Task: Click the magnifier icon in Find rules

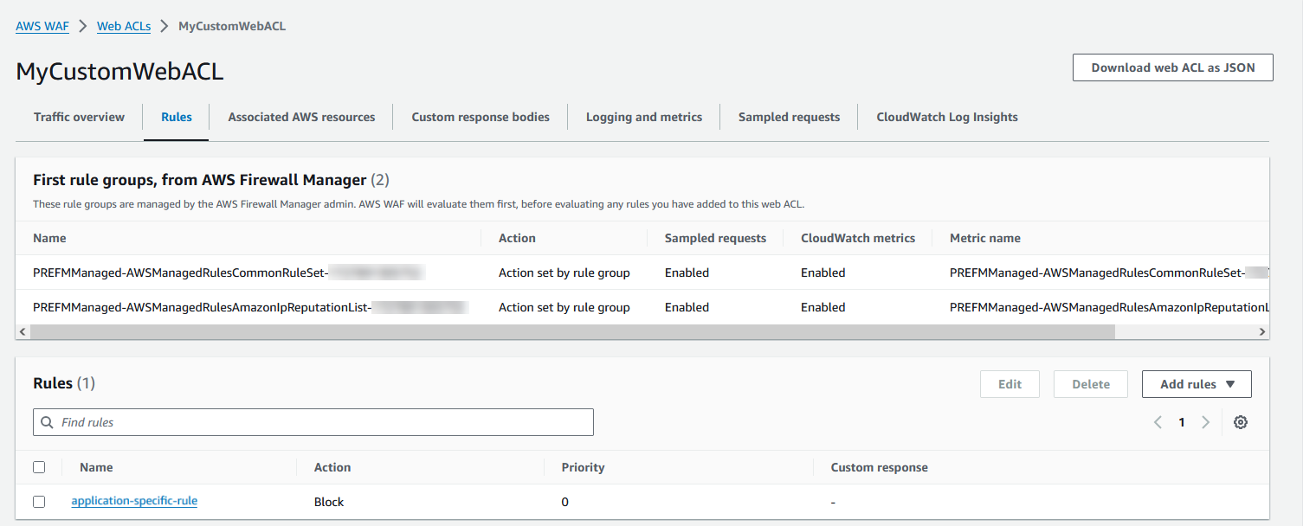Action: [47, 422]
